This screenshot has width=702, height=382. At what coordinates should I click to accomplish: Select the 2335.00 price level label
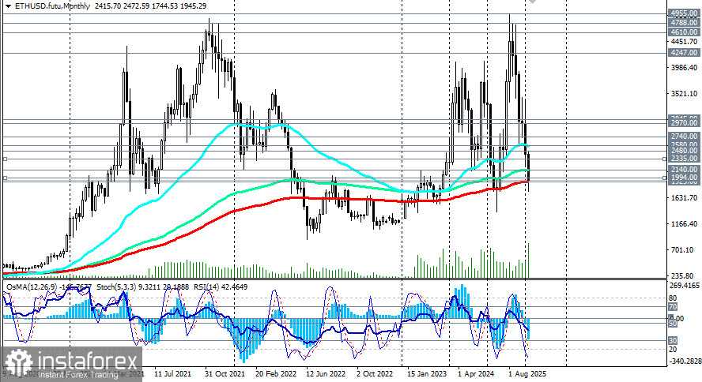(x=684, y=159)
